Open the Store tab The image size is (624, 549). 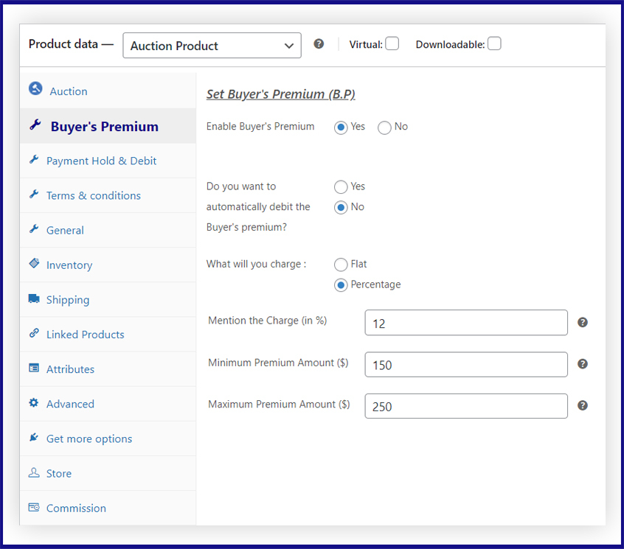[x=108, y=473]
